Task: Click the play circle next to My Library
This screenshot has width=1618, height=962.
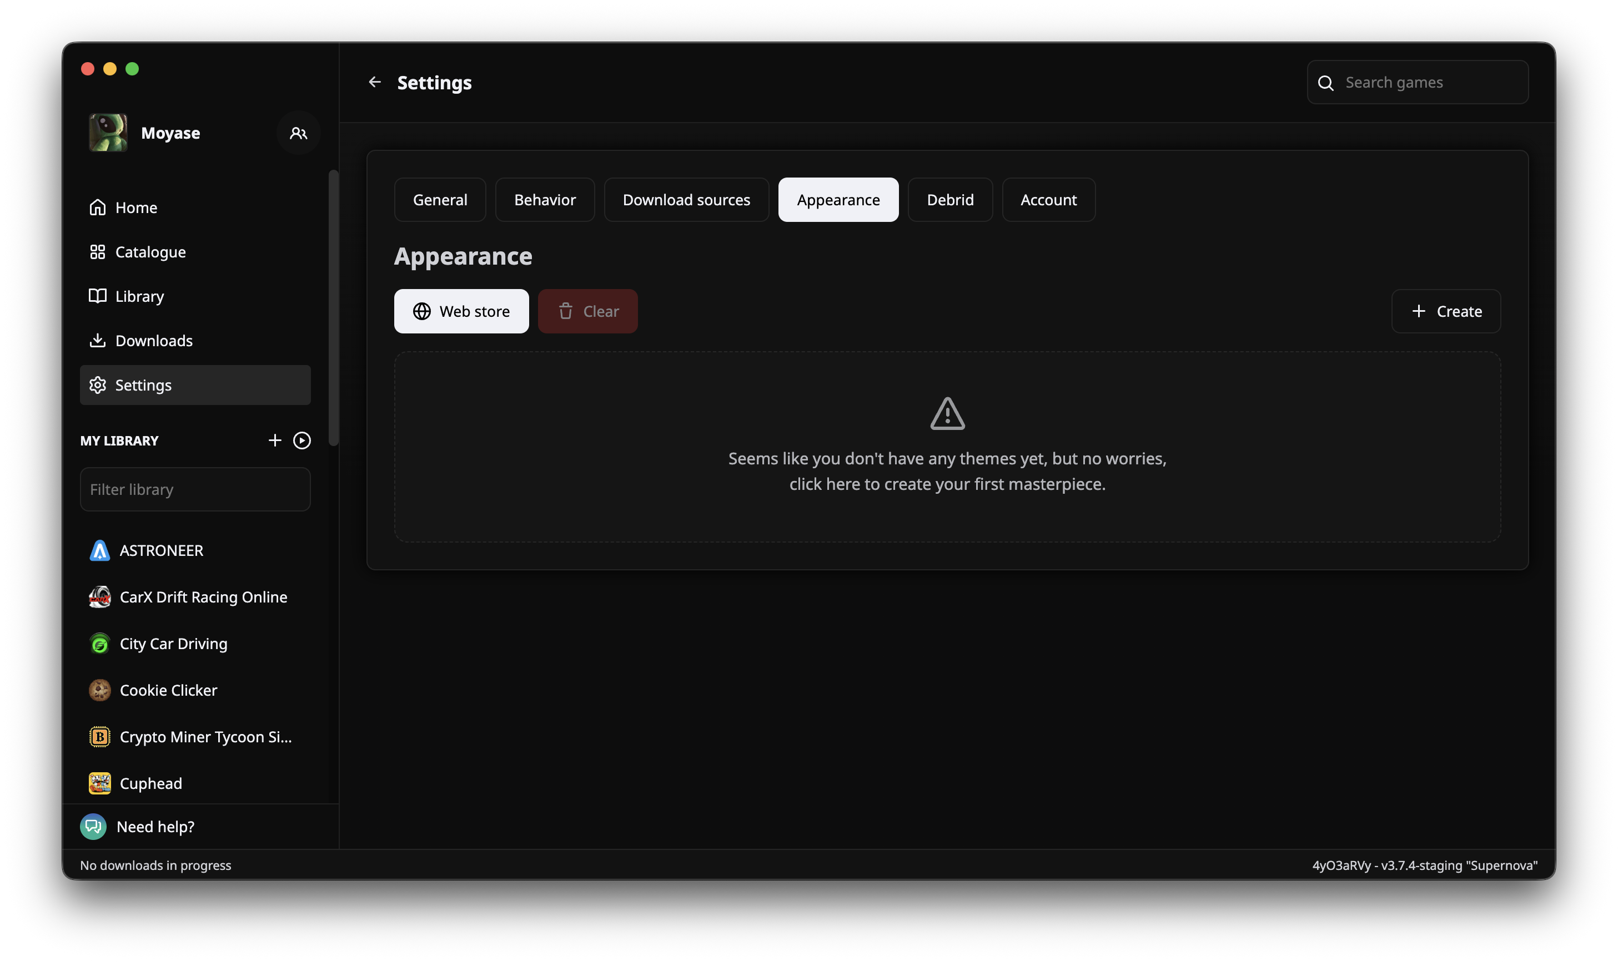Action: (302, 440)
